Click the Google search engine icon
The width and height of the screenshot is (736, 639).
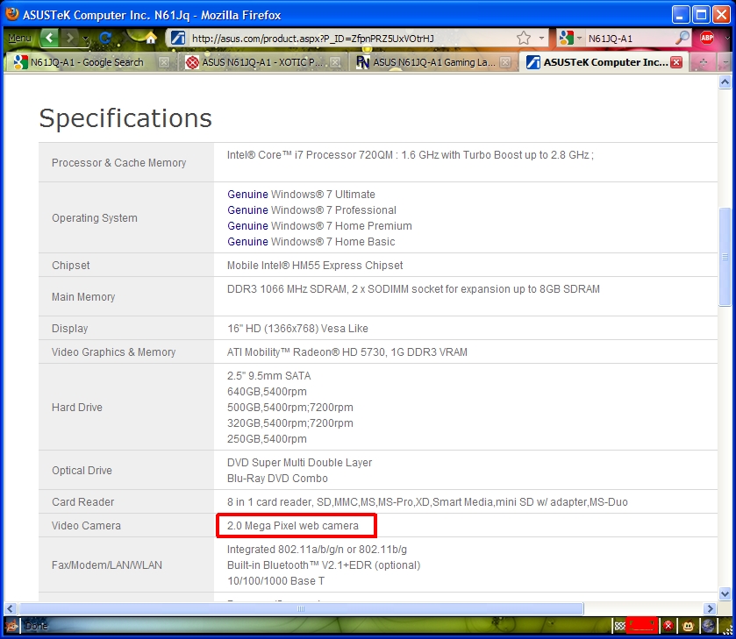(x=567, y=38)
